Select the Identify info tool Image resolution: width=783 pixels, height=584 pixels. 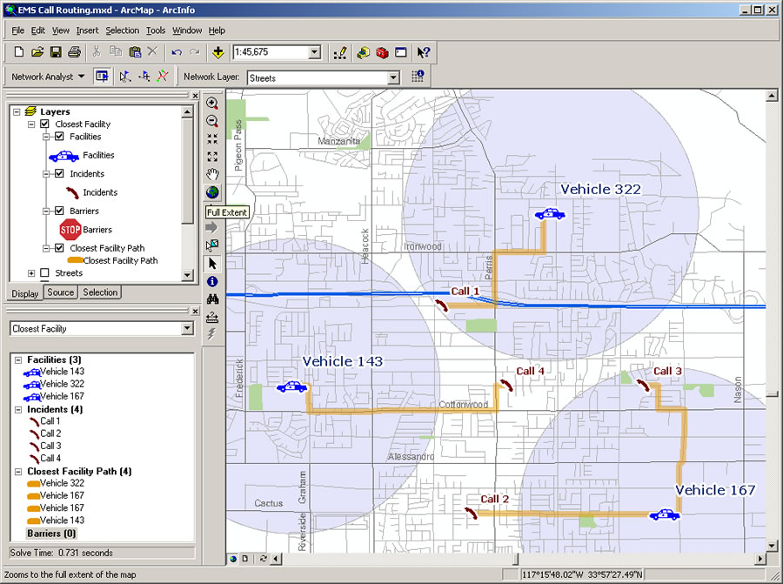click(212, 281)
